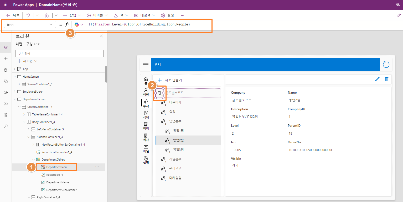Click the pencil edit icon in record panel

(x=377, y=79)
